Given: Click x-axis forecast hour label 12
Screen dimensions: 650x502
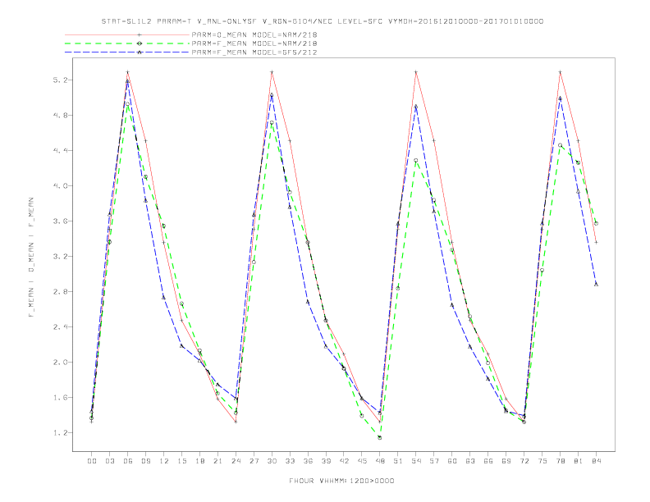Looking at the screenshot, I should [x=164, y=461].
